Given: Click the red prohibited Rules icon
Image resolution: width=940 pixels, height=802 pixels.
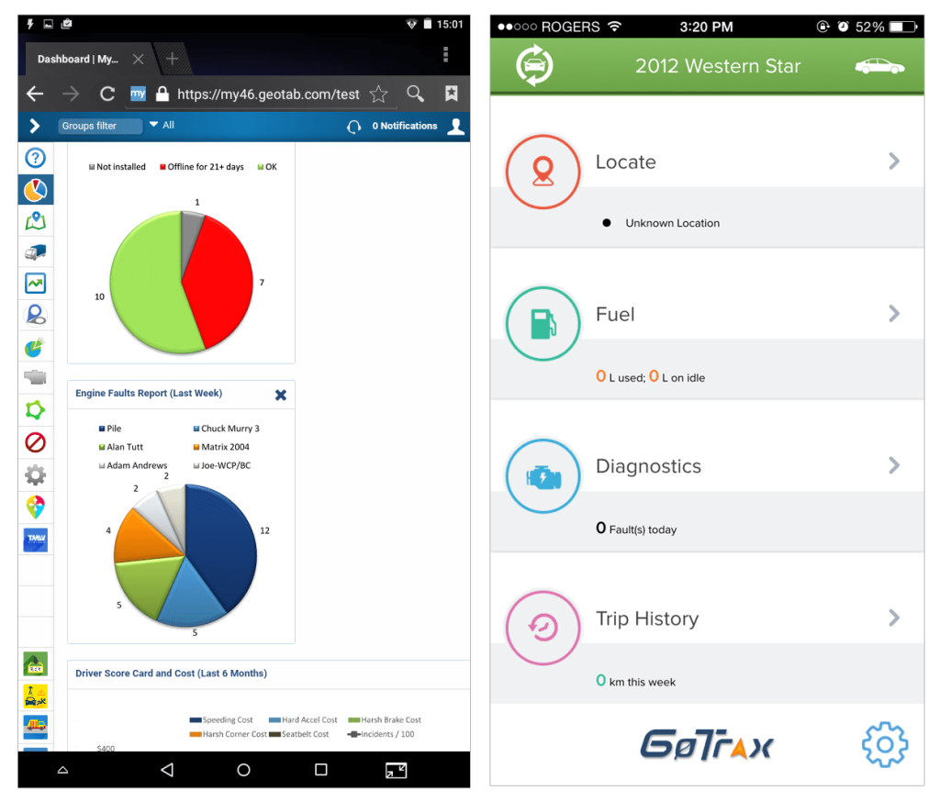Looking at the screenshot, I should [36, 443].
